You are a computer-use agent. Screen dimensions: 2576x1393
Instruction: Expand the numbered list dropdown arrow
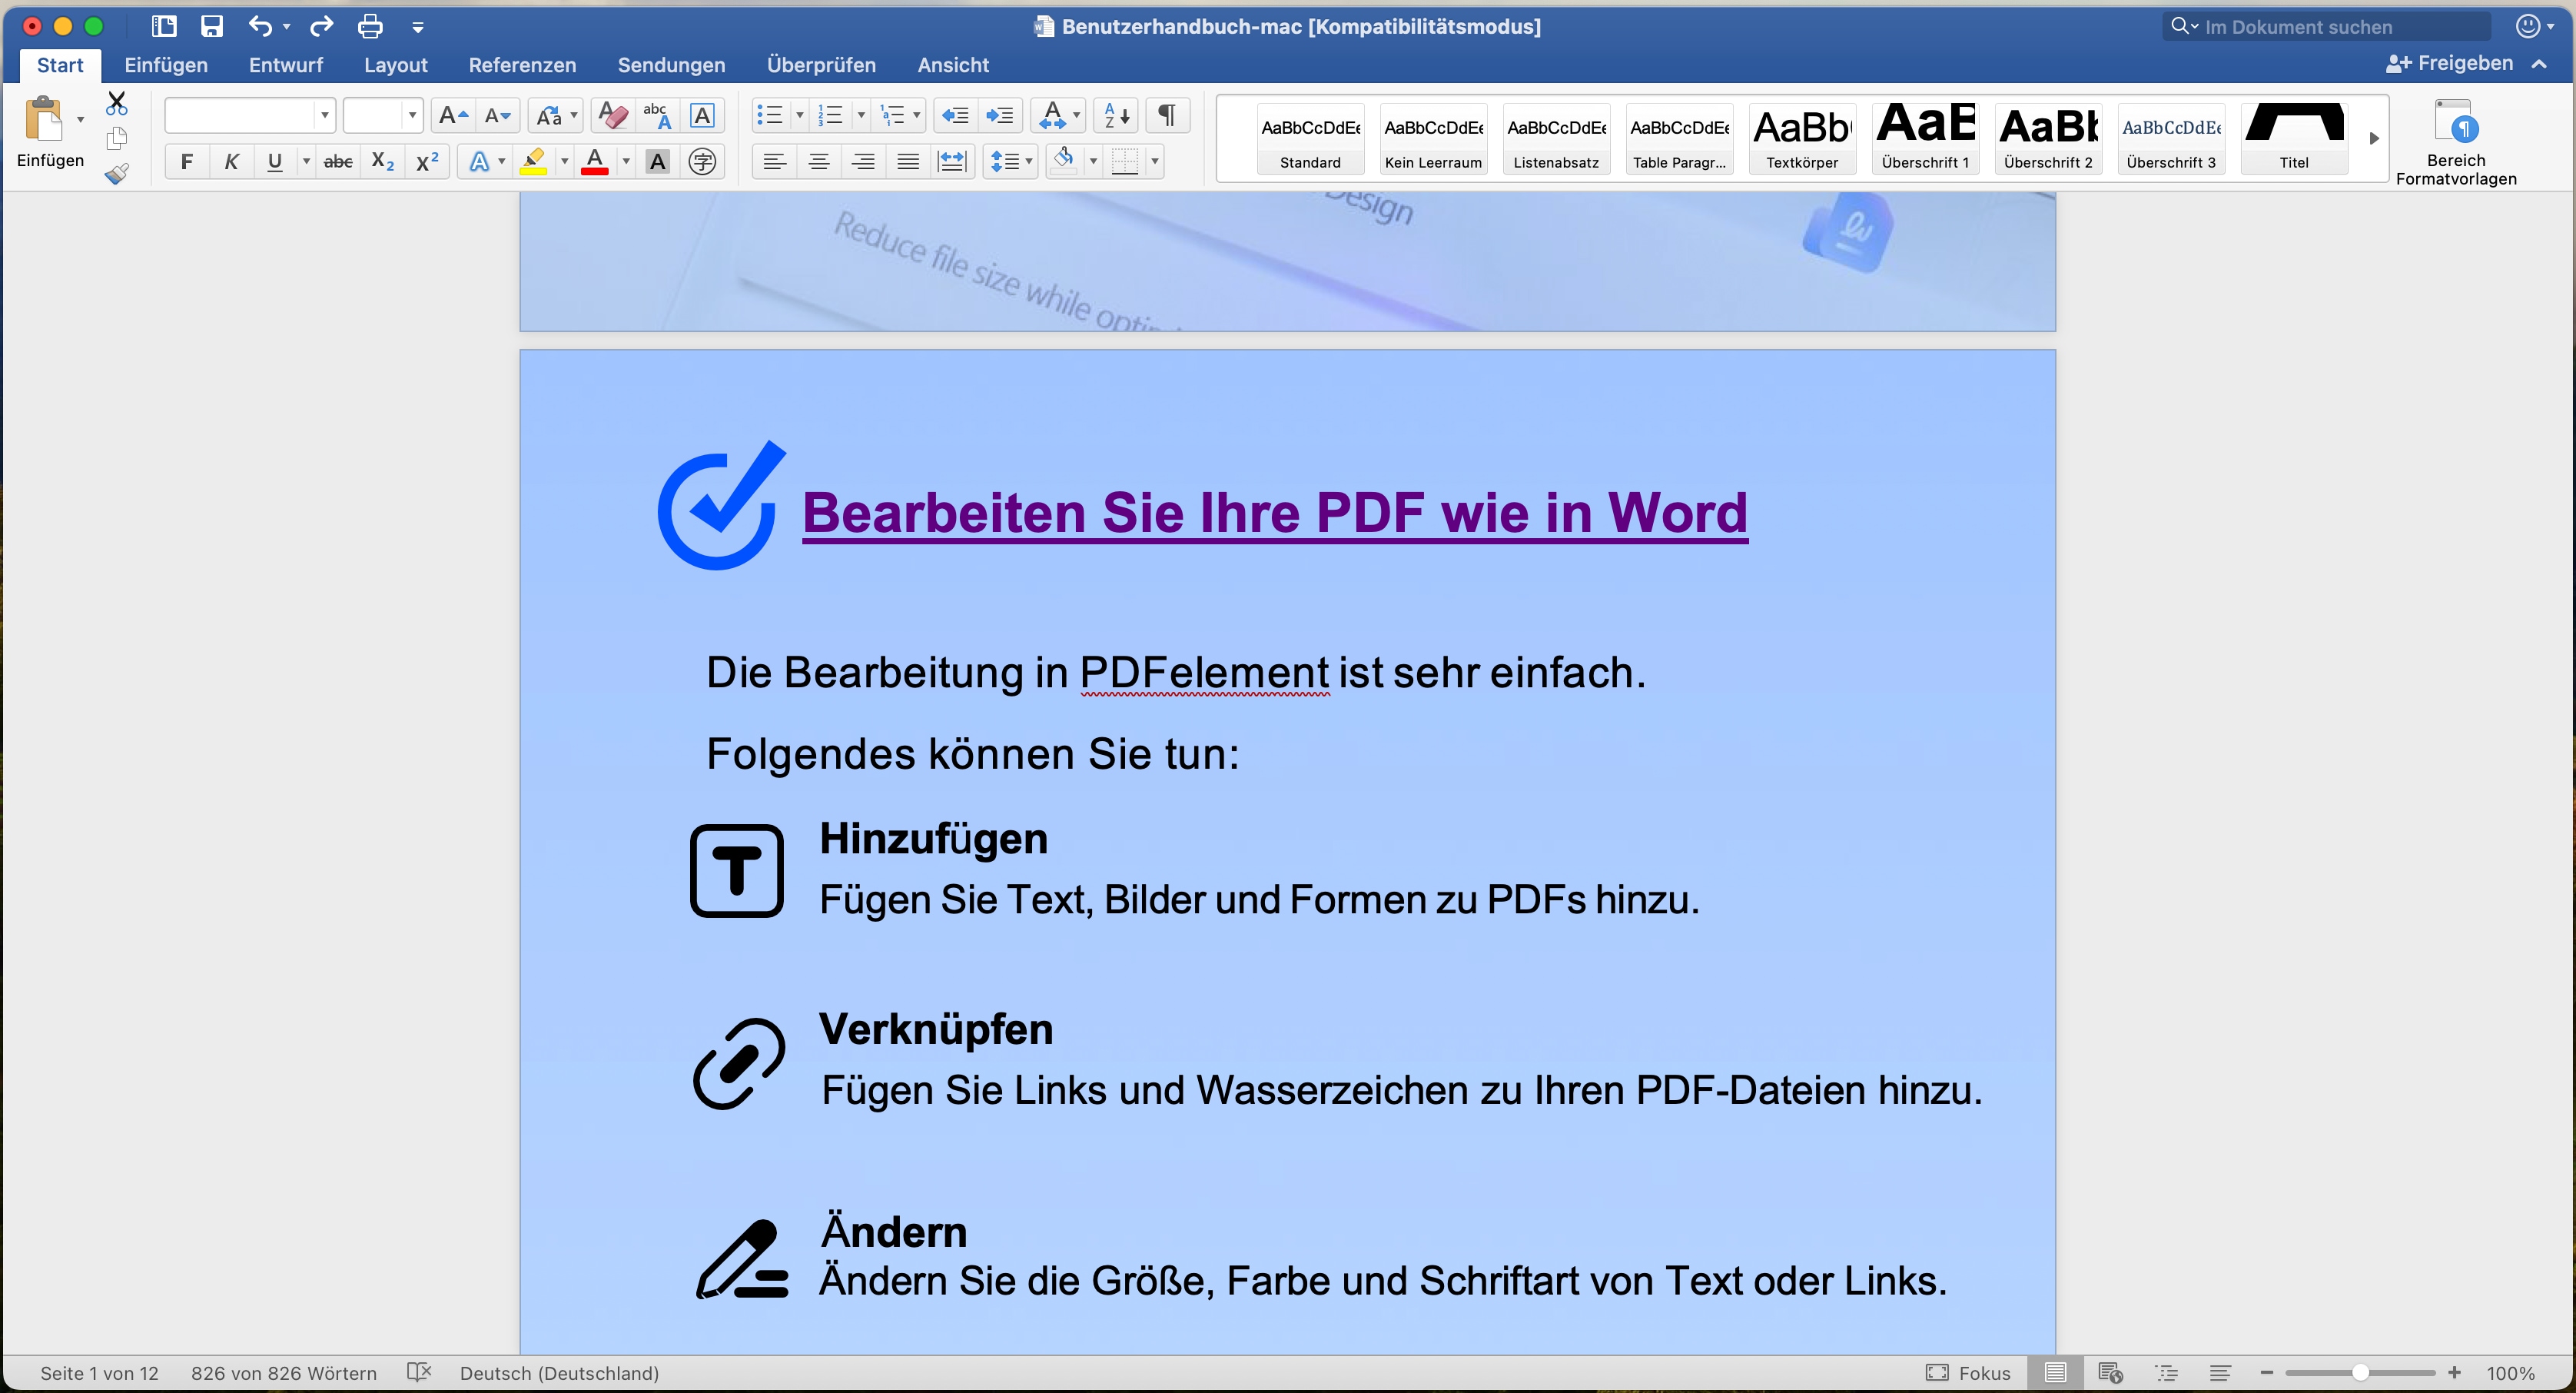pos(860,116)
